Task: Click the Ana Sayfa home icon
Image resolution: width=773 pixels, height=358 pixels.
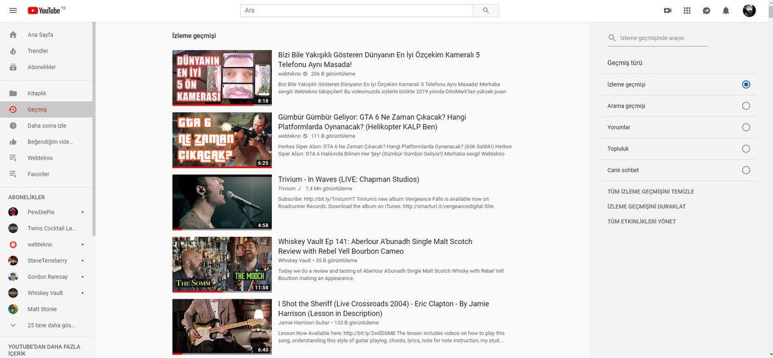Action: click(x=13, y=35)
